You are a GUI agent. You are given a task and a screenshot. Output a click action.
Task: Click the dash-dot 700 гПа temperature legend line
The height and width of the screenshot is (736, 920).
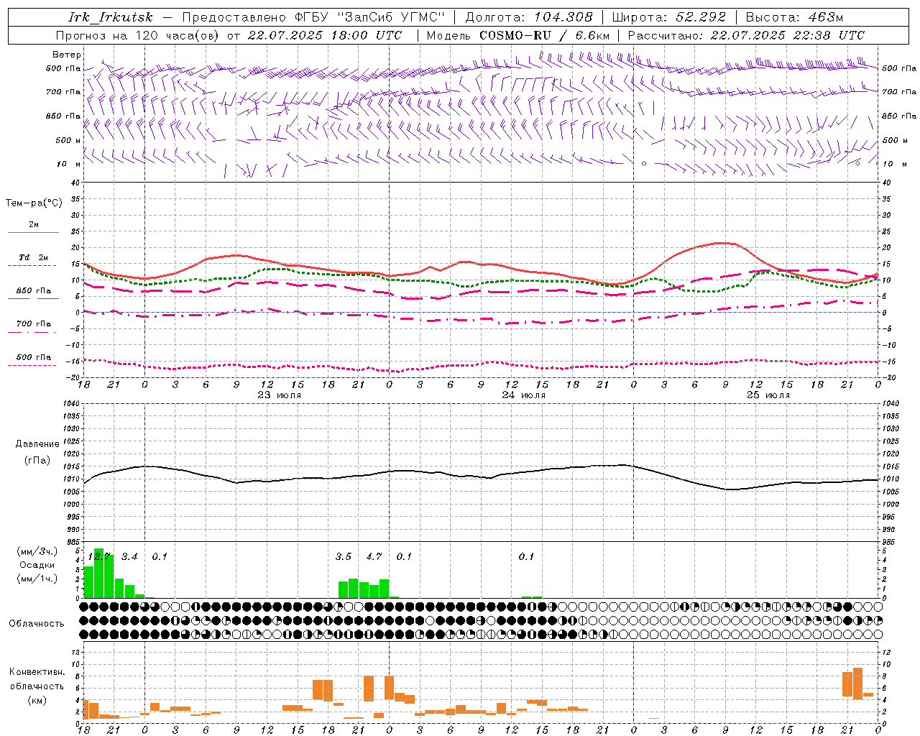point(32,333)
